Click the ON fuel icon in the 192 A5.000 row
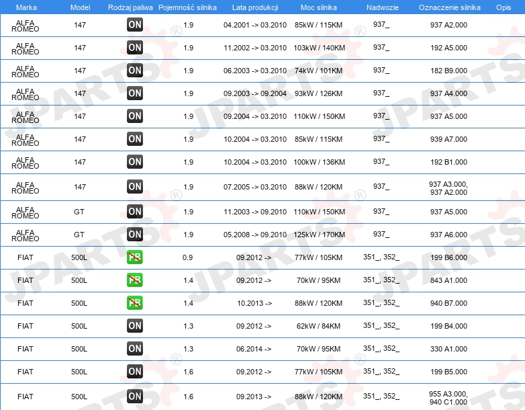 (x=135, y=48)
